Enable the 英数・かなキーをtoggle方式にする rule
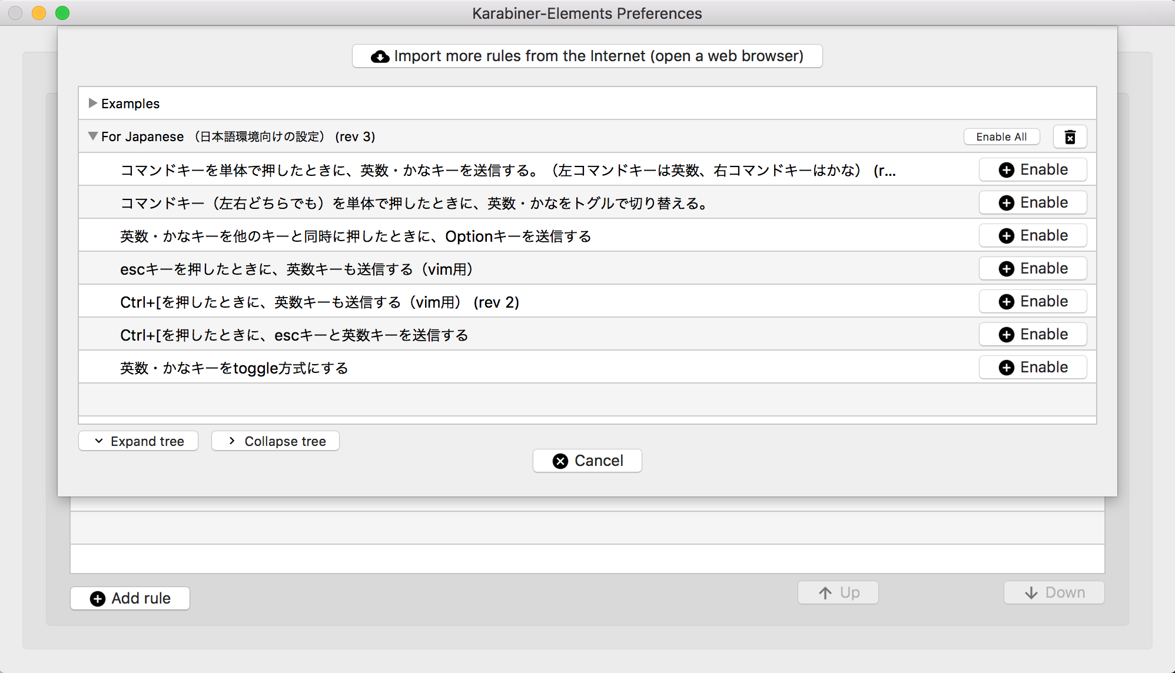1175x673 pixels. tap(1033, 367)
